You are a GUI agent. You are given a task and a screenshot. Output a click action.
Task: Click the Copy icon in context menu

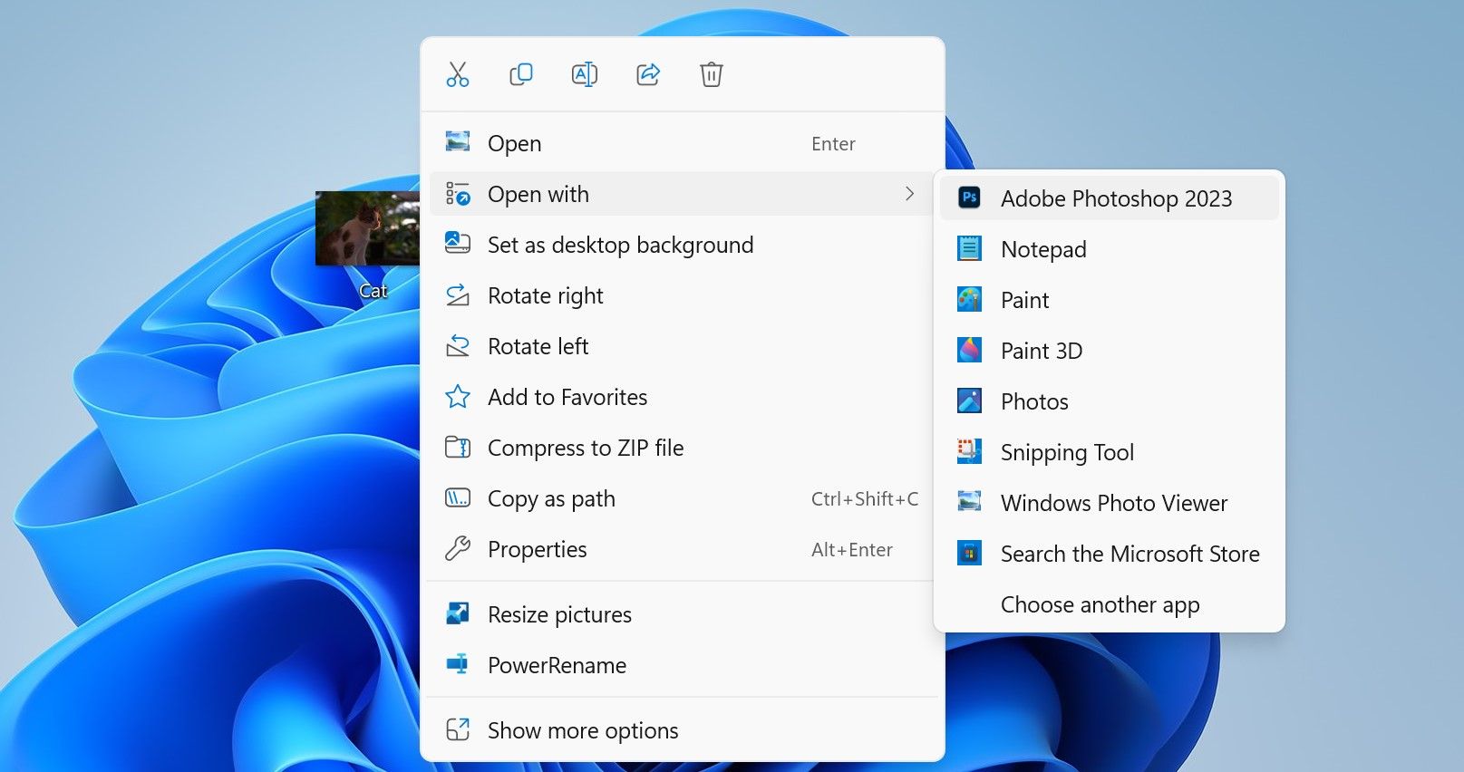[521, 74]
